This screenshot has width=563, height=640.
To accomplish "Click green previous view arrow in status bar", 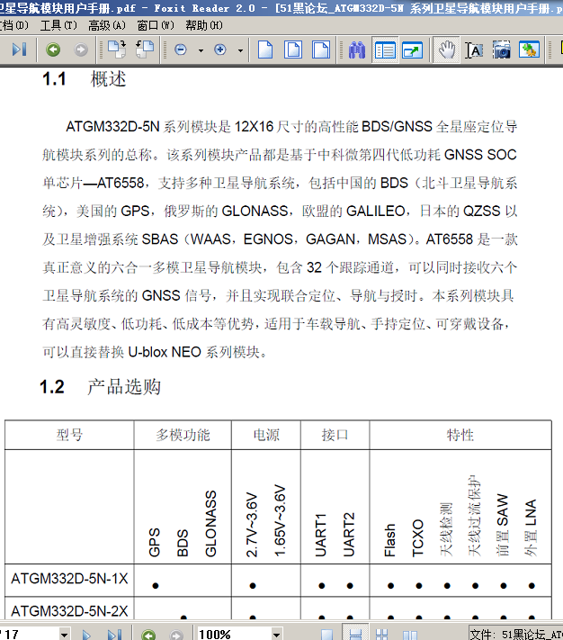I will click(x=148, y=635).
